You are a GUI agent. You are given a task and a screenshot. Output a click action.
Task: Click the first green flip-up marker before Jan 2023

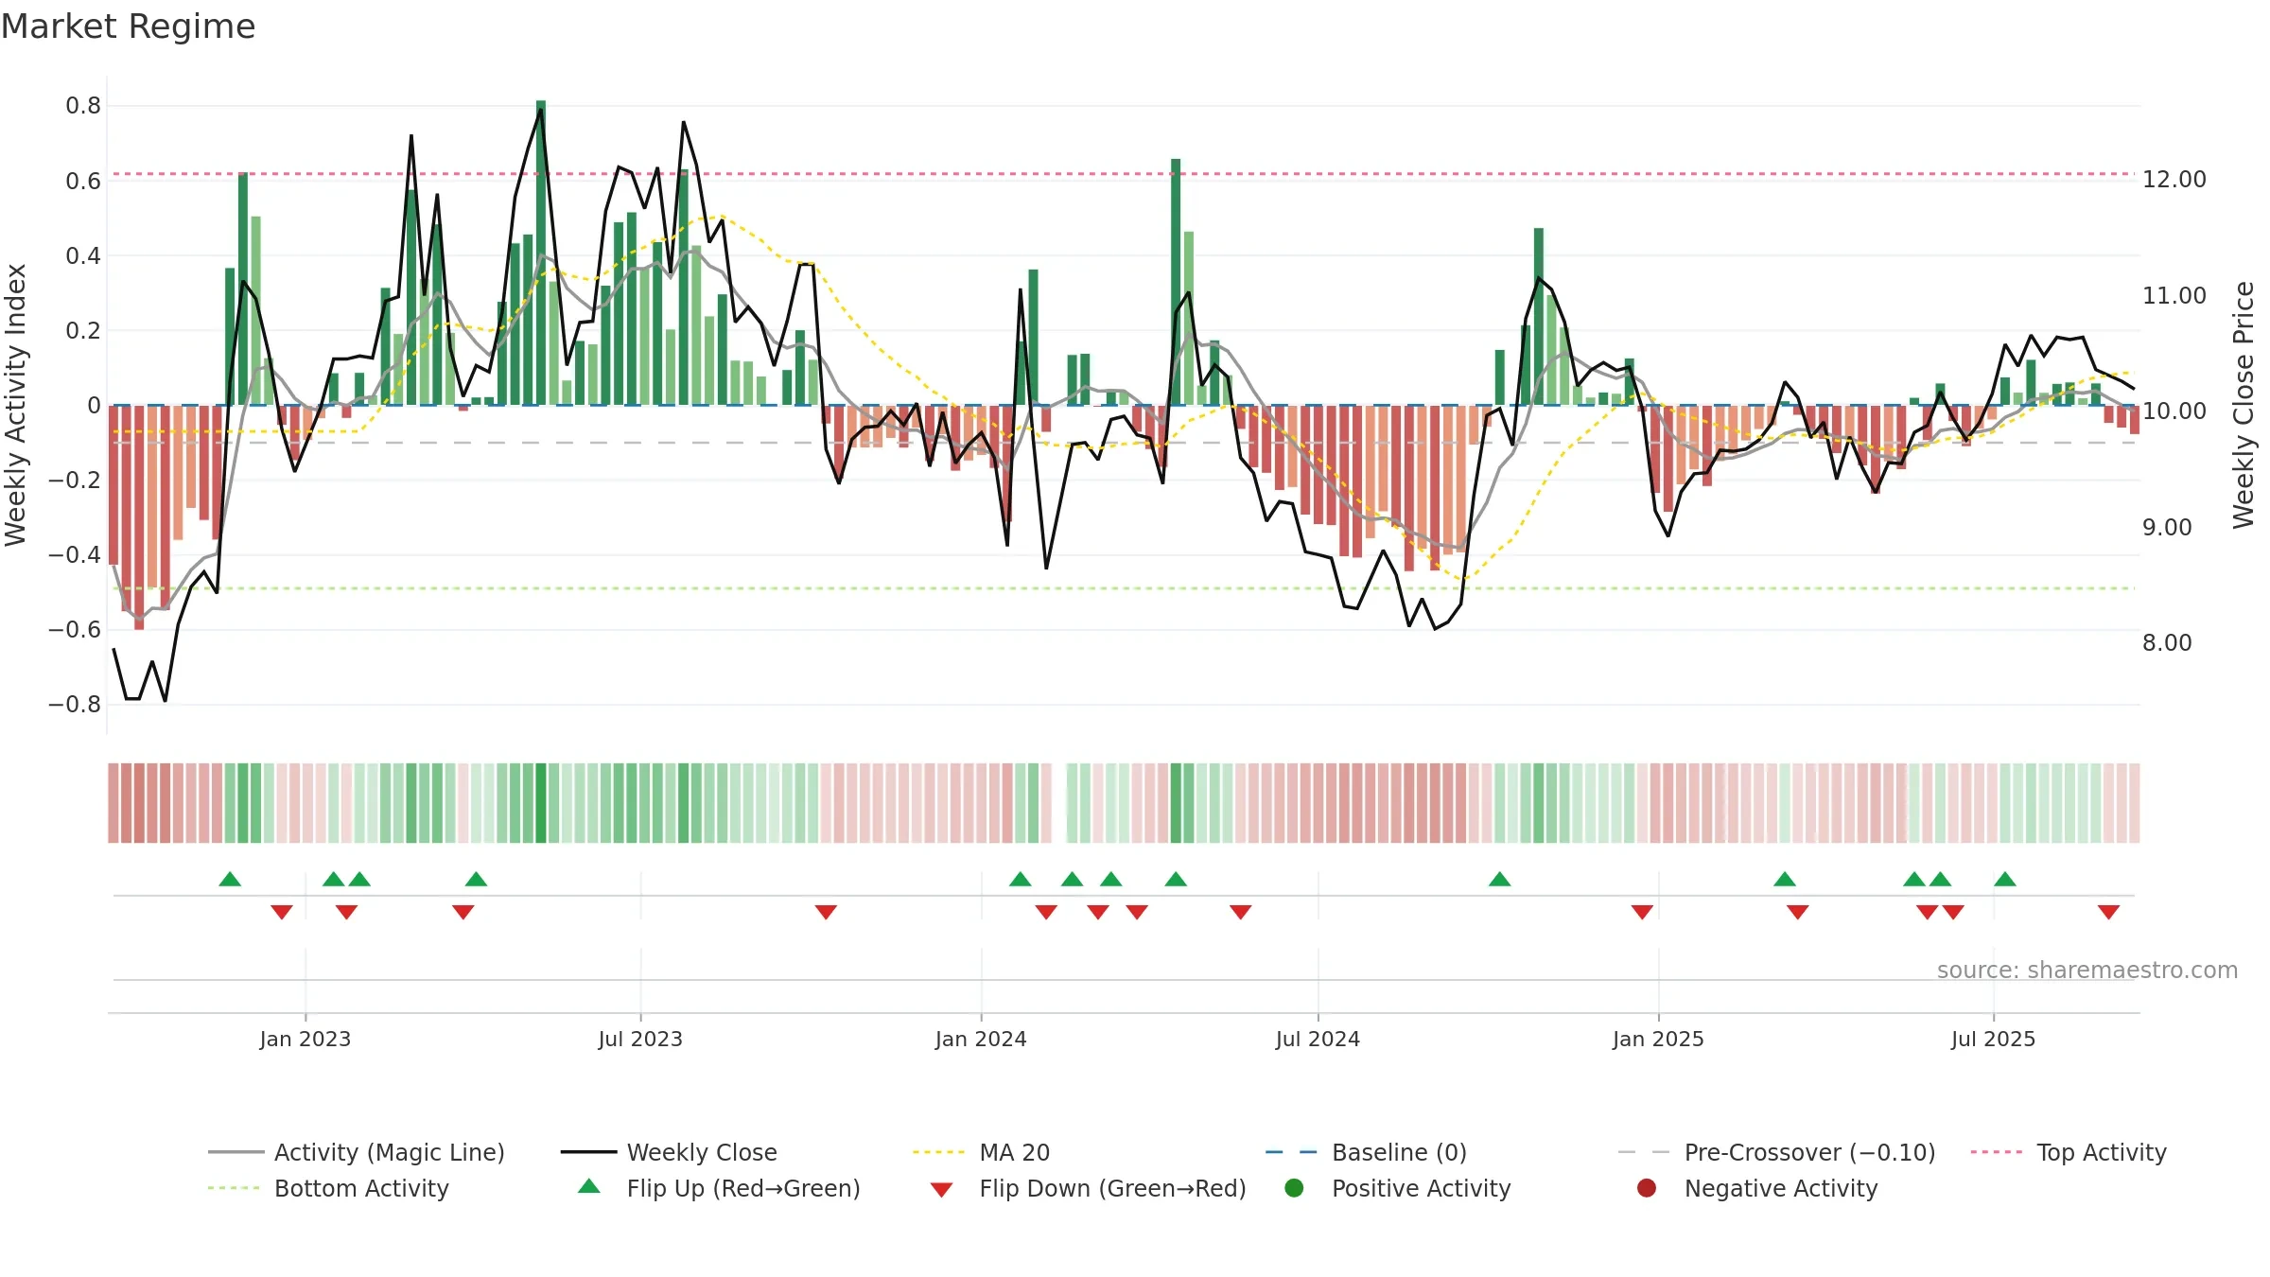pyautogui.click(x=230, y=879)
